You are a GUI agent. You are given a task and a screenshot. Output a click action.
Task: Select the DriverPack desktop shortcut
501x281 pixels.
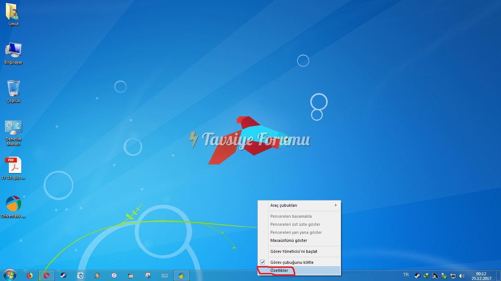click(14, 207)
